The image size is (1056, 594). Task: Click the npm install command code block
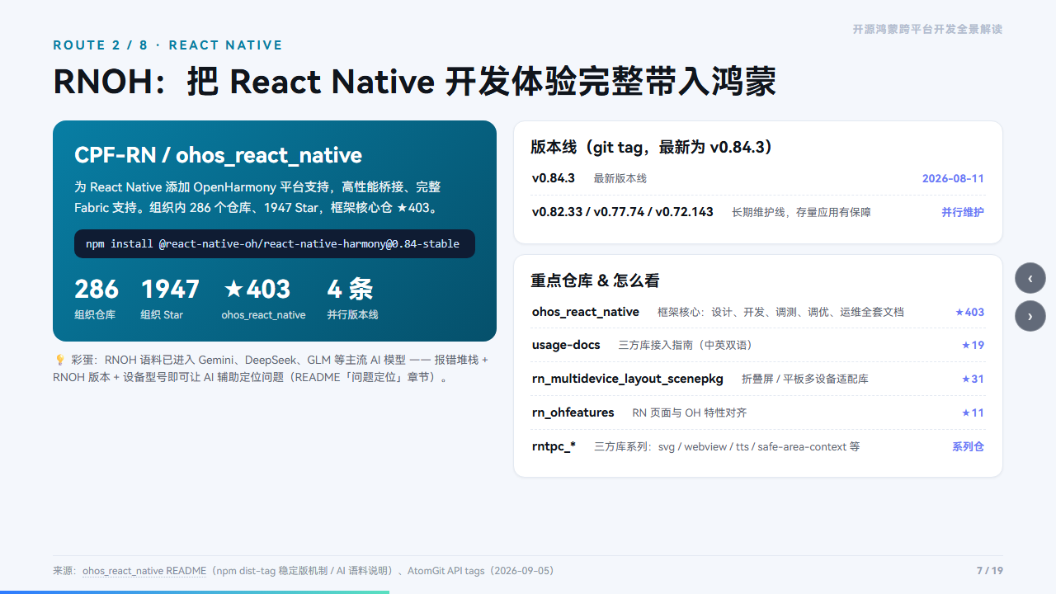pos(275,244)
